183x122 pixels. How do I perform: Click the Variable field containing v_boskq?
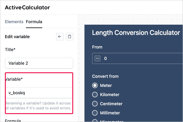click(x=39, y=93)
